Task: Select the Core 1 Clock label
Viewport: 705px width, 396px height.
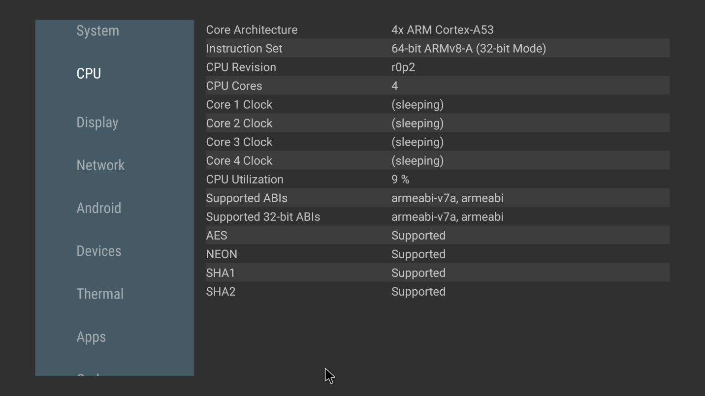Action: tap(239, 105)
